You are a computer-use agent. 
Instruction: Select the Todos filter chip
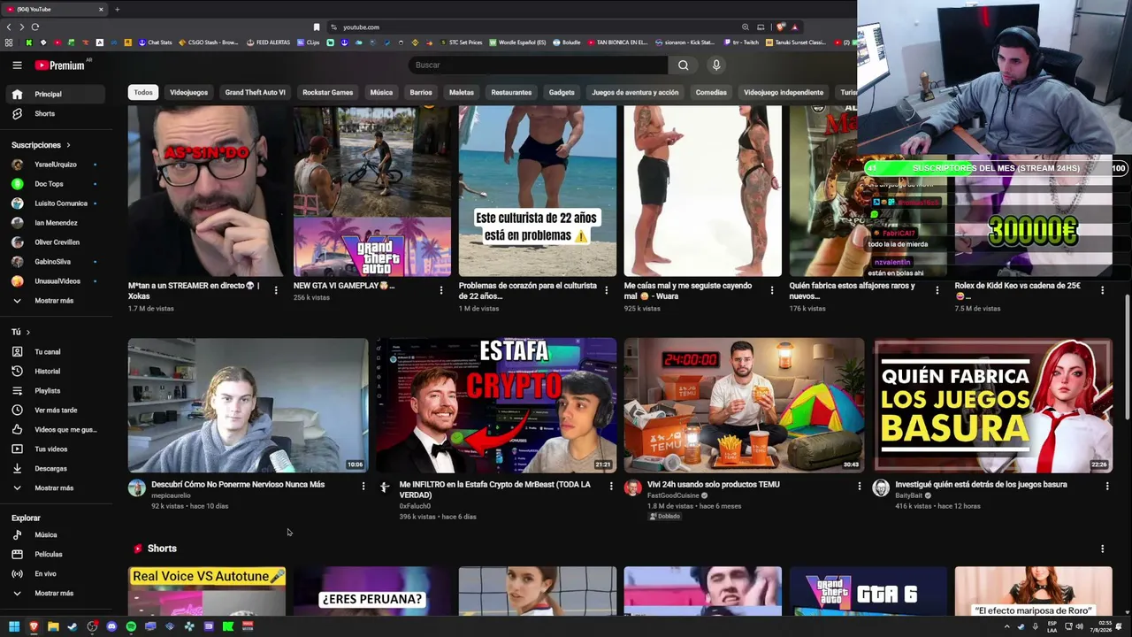(x=143, y=92)
